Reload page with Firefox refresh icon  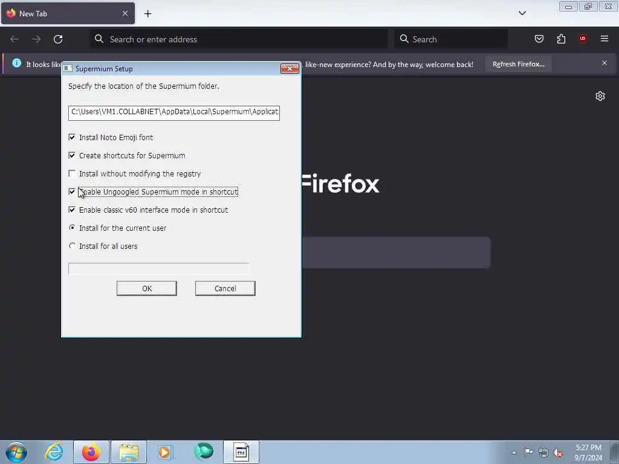point(58,39)
